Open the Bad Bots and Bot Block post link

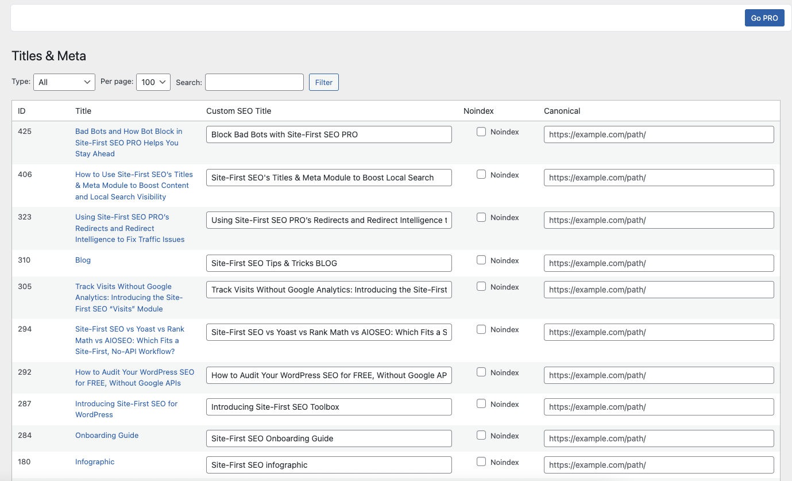(128, 143)
